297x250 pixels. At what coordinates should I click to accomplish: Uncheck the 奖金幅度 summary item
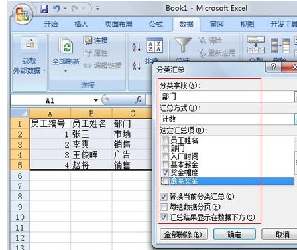[165, 172]
